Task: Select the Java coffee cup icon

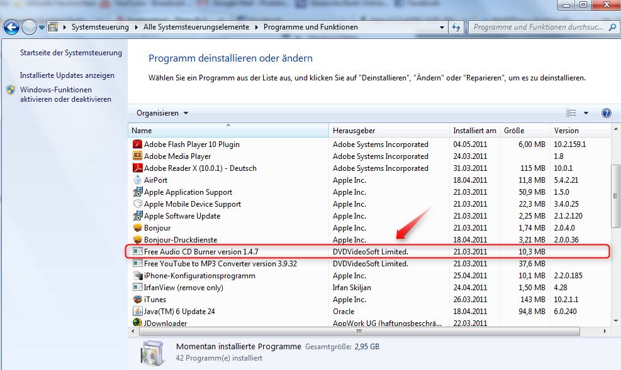Action: click(x=137, y=311)
